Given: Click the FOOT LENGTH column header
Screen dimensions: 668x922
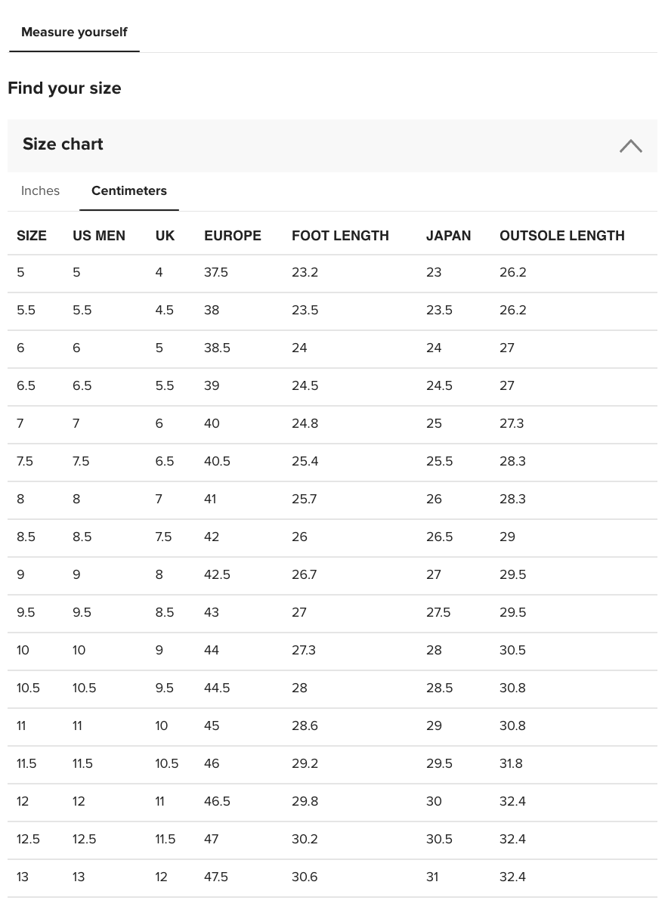Looking at the screenshot, I should [x=340, y=236].
